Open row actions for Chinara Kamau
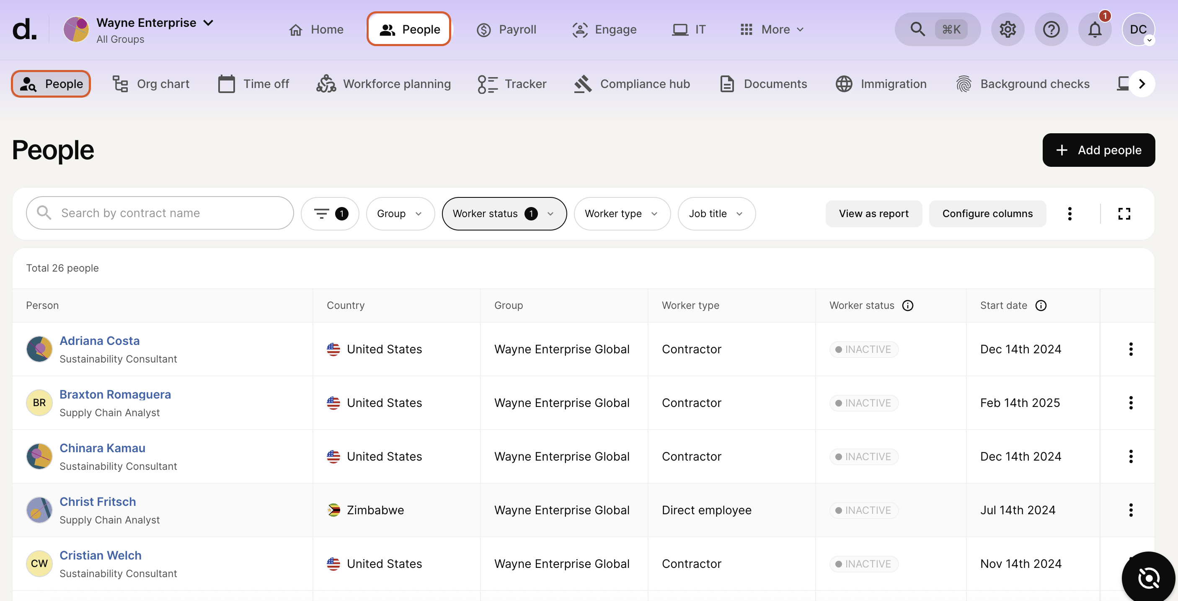The width and height of the screenshot is (1178, 601). tap(1130, 456)
